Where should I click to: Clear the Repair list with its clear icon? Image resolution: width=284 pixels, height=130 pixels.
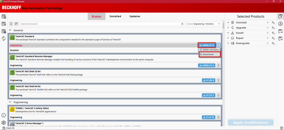click(x=273, y=38)
